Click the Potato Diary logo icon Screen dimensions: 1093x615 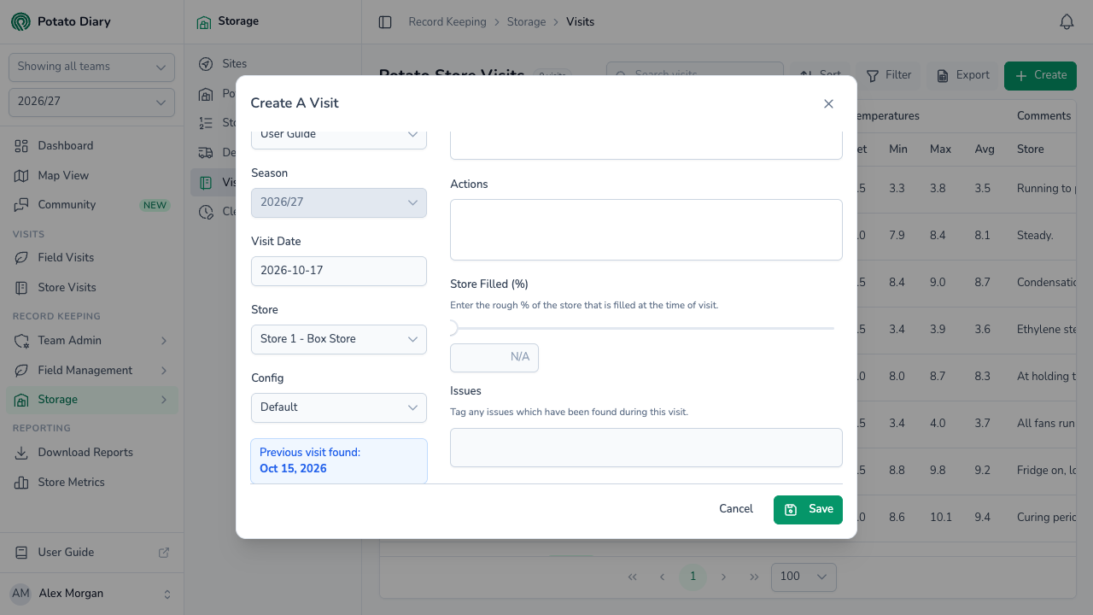pos(20,22)
